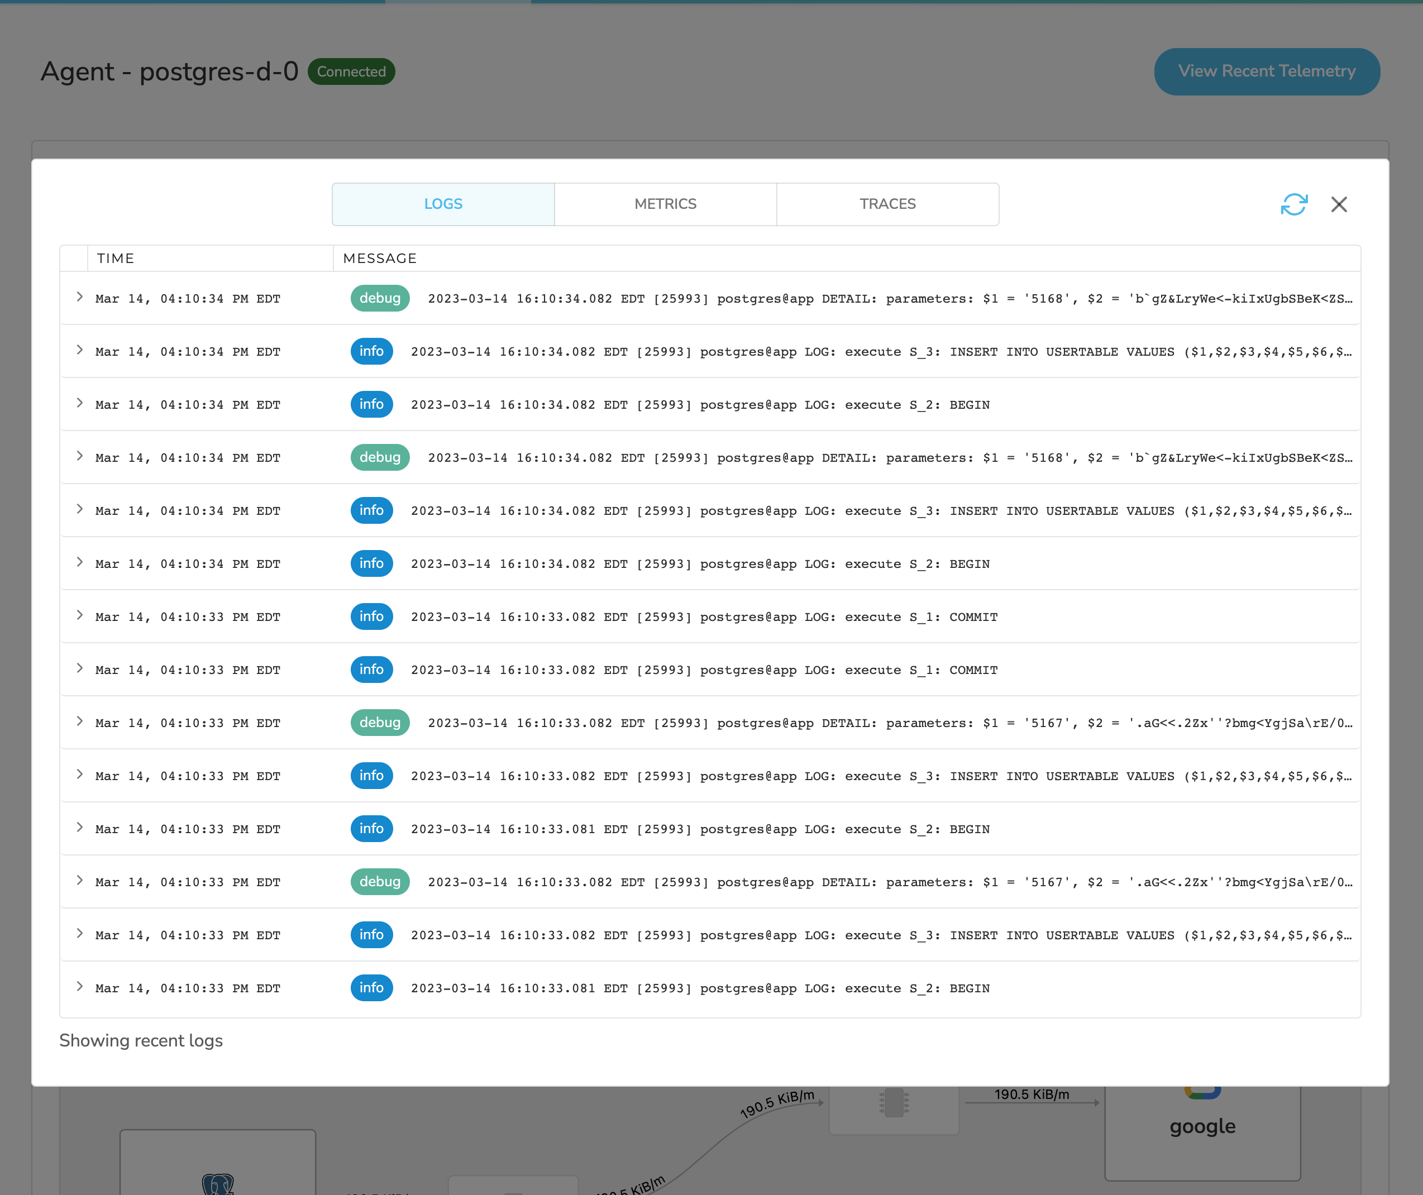Screen dimensions: 1423x1195
Task: Click the first debug severity badge
Action: coord(379,298)
